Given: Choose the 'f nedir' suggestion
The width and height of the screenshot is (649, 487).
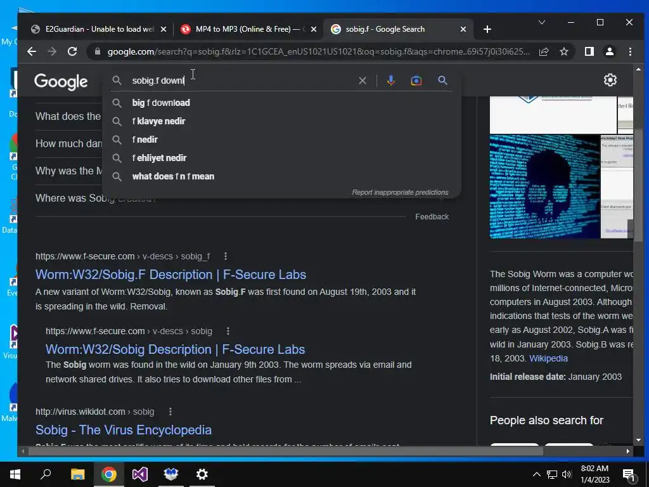Looking at the screenshot, I should pos(281,140).
